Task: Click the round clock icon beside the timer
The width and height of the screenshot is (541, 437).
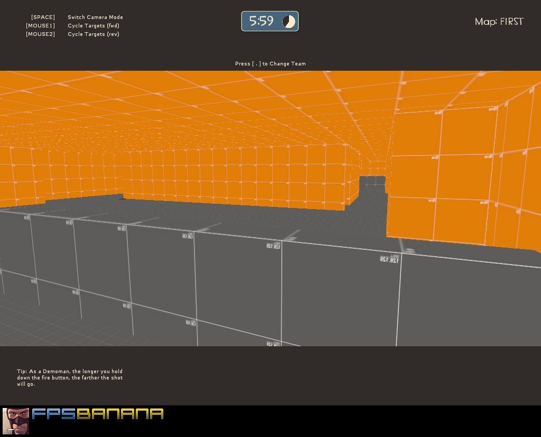Action: coord(288,22)
